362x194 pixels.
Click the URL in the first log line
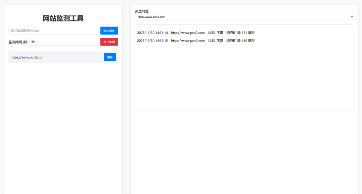[x=188, y=33]
